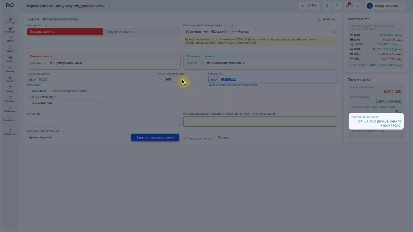Clear the client account field with X
The image size is (413, 232).
pyautogui.click(x=334, y=32)
